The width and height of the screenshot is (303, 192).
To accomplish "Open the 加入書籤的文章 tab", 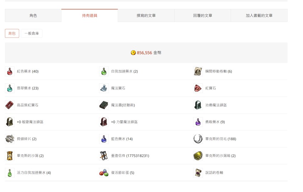I will pyautogui.click(x=259, y=16).
